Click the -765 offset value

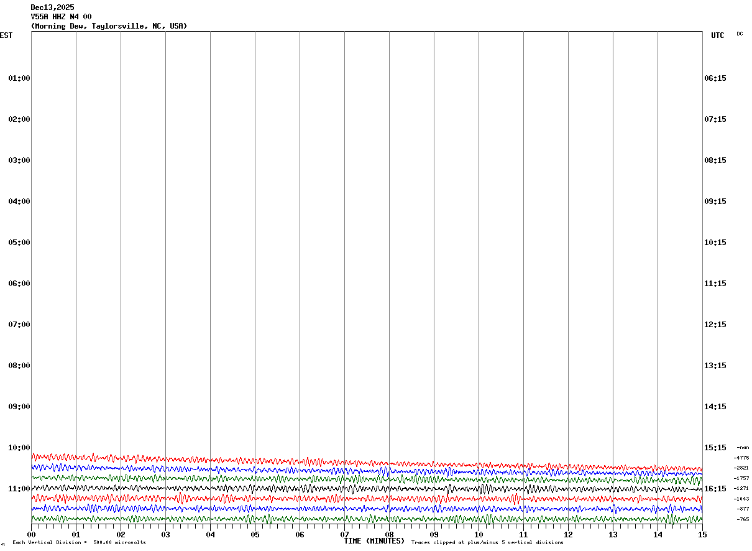[743, 519]
